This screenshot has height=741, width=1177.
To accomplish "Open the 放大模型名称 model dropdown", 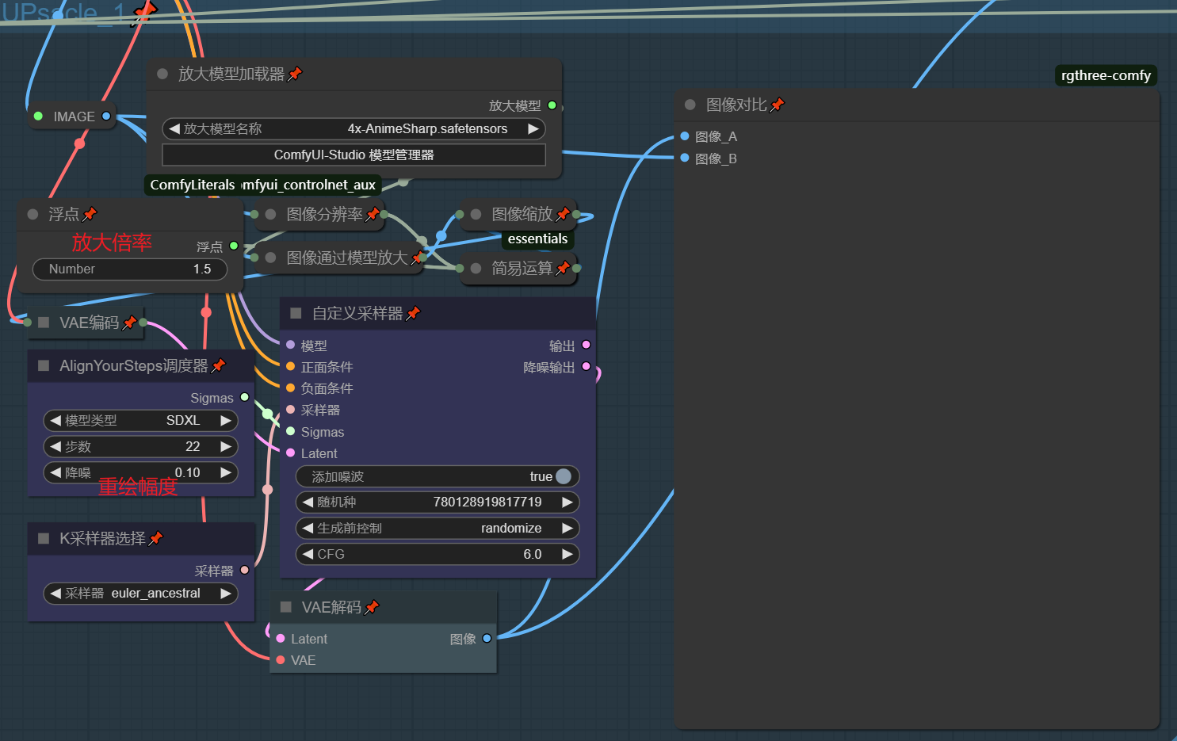I will coord(353,128).
